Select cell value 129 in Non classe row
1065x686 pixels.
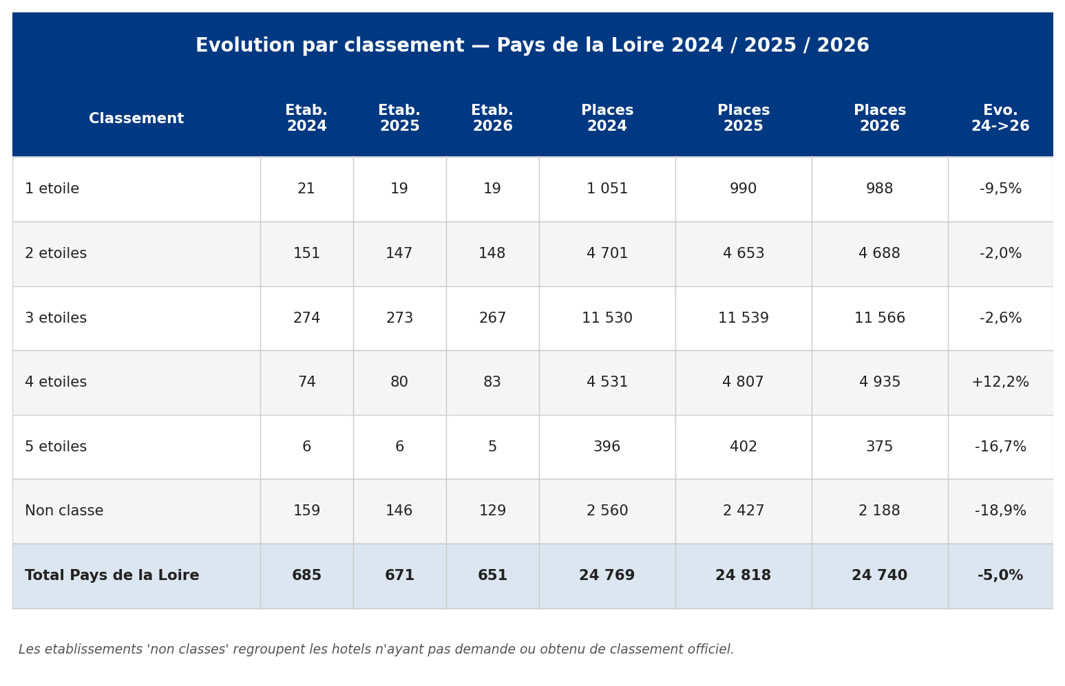click(492, 511)
